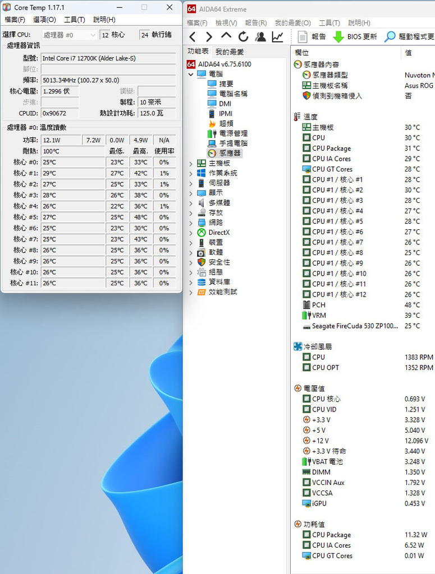Click the 效能測試 benchmark icon
The width and height of the screenshot is (435, 574).
click(x=202, y=291)
